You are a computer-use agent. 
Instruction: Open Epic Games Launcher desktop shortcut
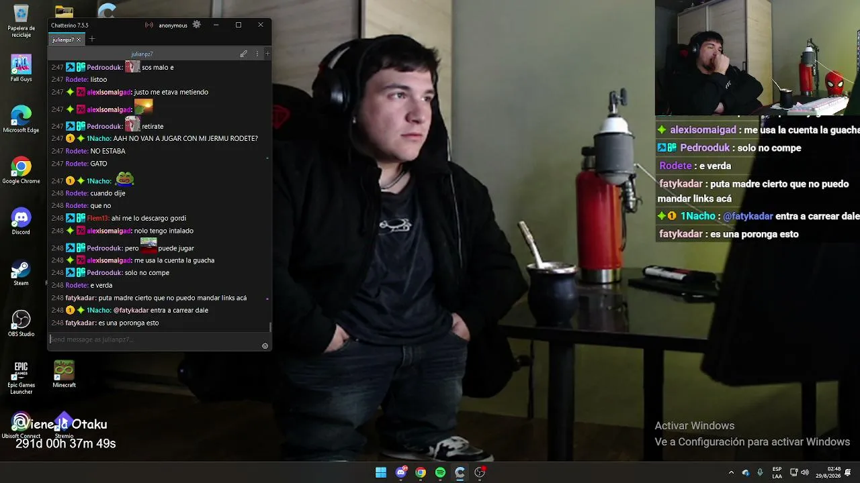[x=21, y=378]
